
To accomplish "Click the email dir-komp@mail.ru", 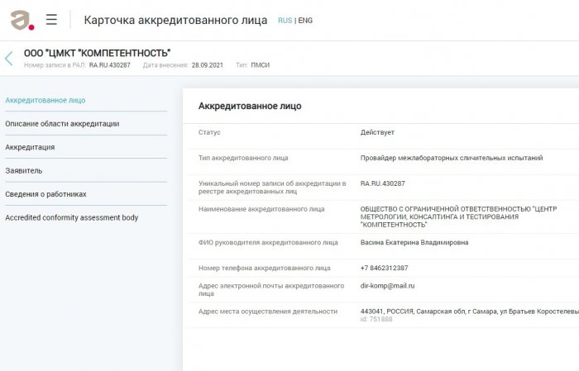I will coord(387,286).
